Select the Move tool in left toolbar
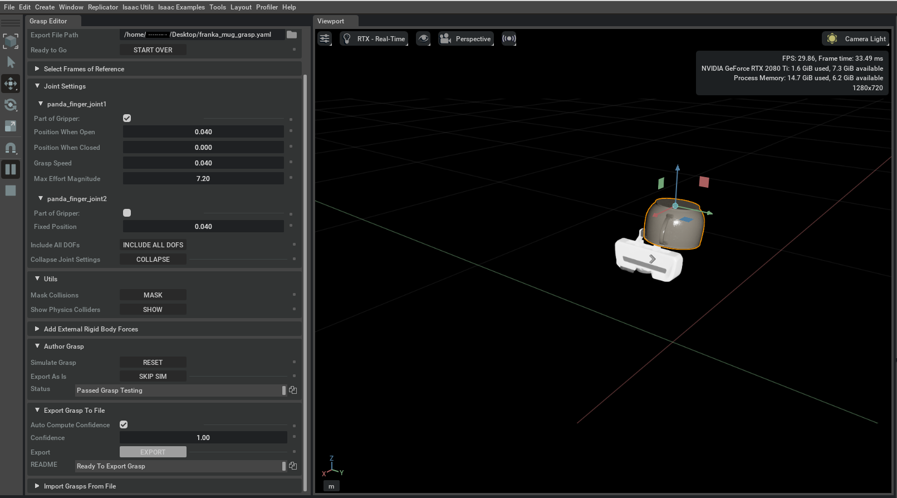 (x=11, y=84)
